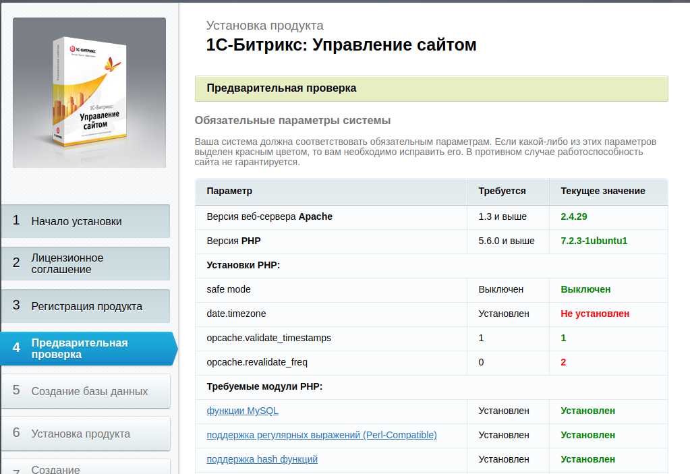Image resolution: width=690 pixels, height=474 pixels.
Task: Go to step 1 Начало установки
Action: pyautogui.click(x=86, y=221)
